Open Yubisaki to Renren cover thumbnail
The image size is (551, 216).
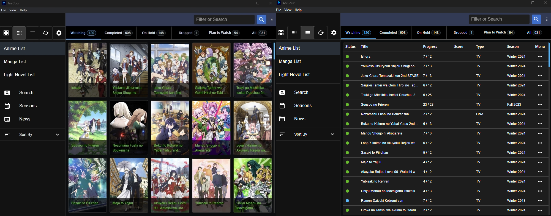click(211, 185)
